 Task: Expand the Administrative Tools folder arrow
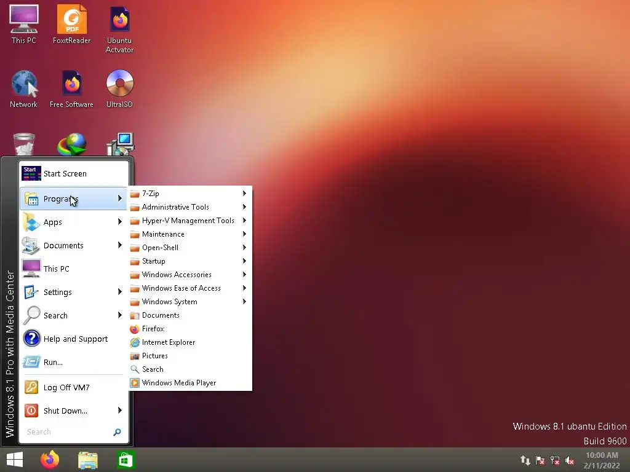(x=244, y=207)
